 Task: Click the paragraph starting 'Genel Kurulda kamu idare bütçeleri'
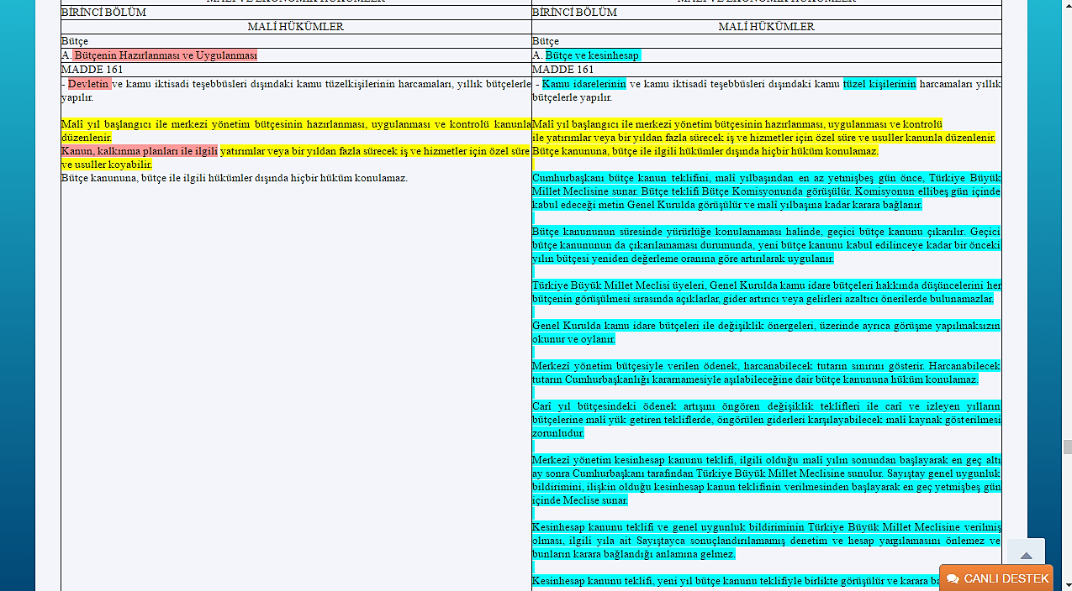pyautogui.click(x=766, y=332)
